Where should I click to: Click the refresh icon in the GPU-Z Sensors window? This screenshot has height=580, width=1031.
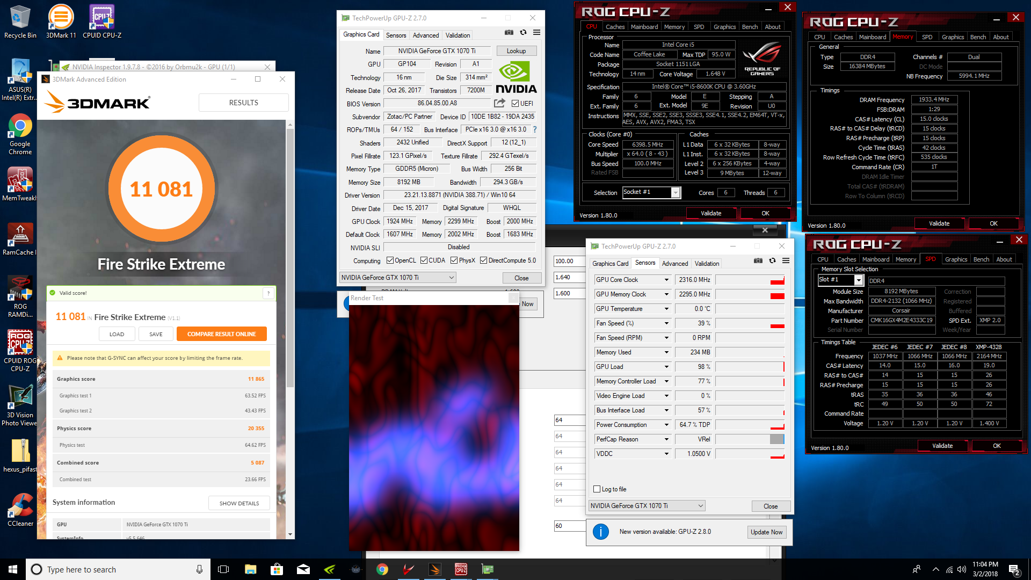(x=772, y=261)
